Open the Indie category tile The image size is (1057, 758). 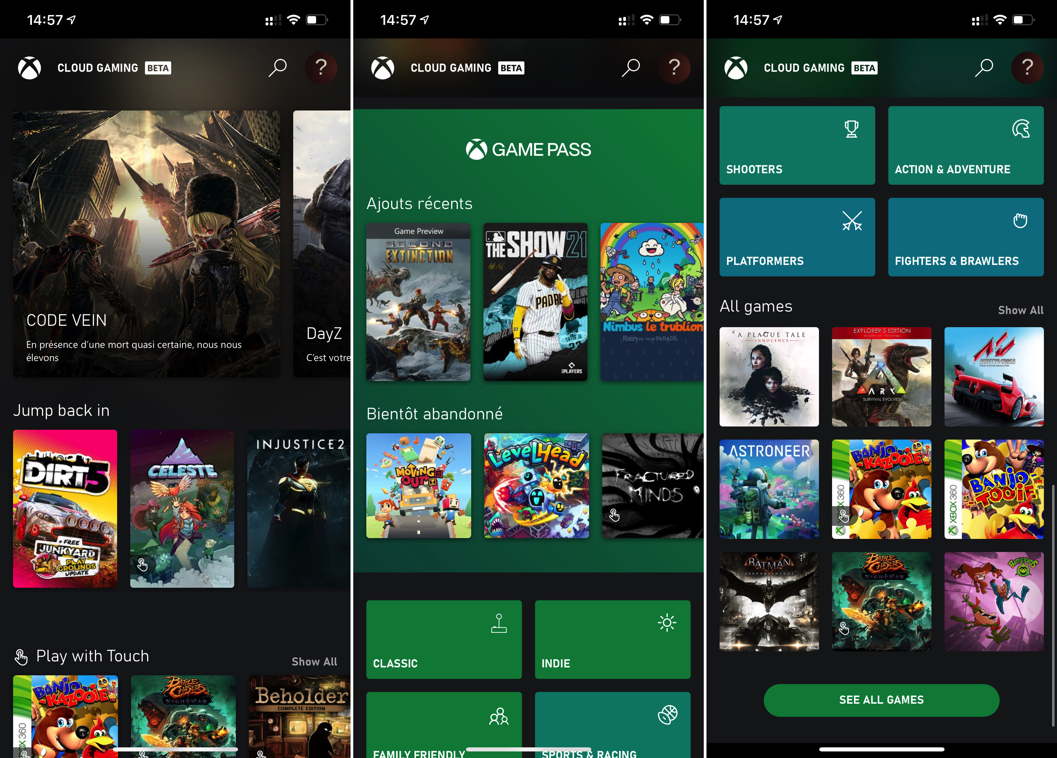click(x=612, y=639)
